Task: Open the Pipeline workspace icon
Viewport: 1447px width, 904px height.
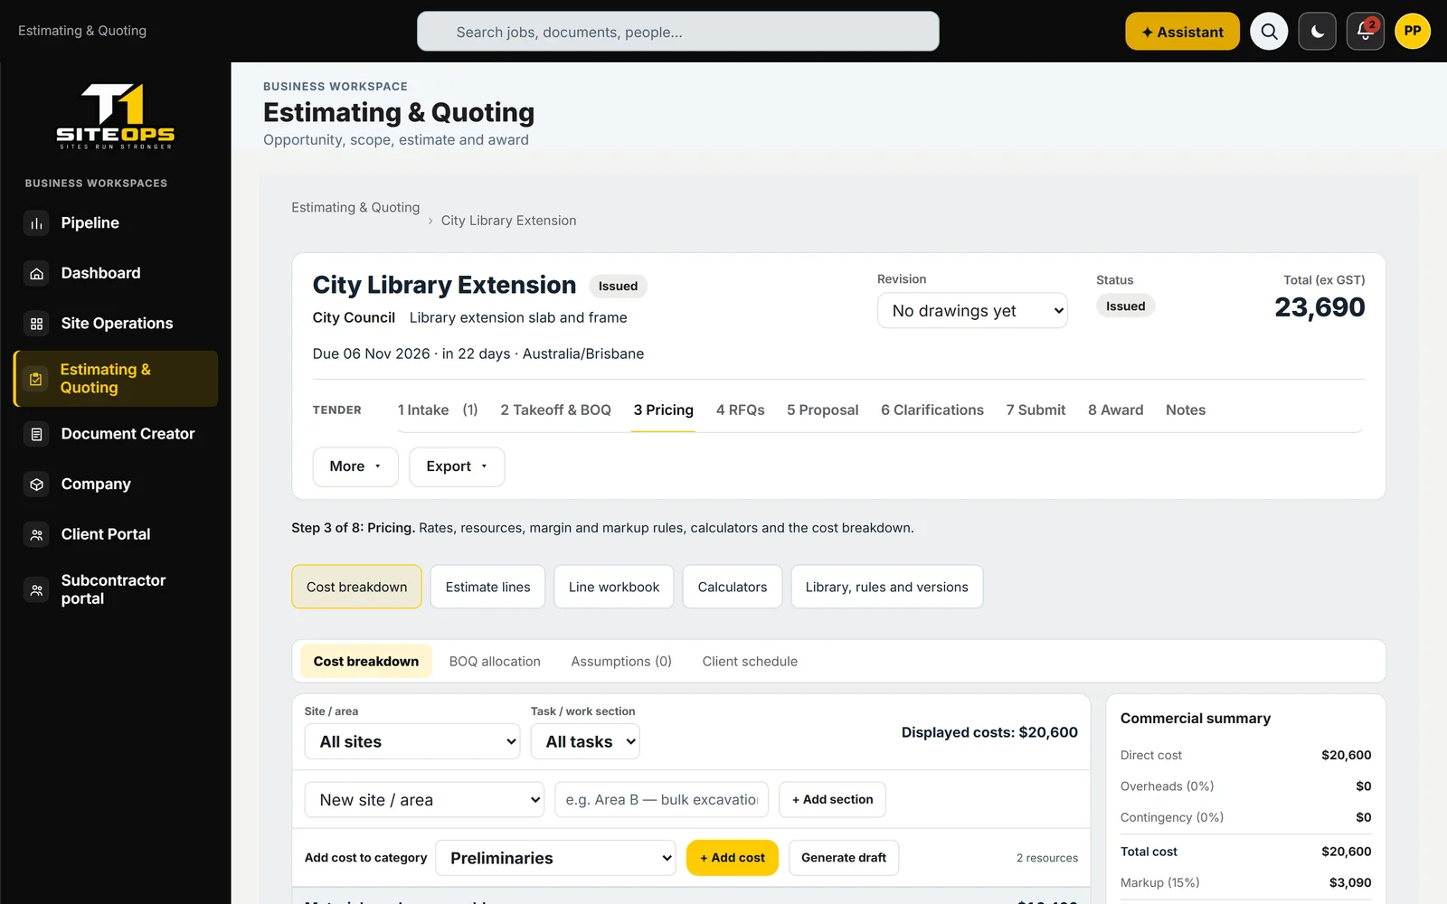Action: click(x=36, y=223)
